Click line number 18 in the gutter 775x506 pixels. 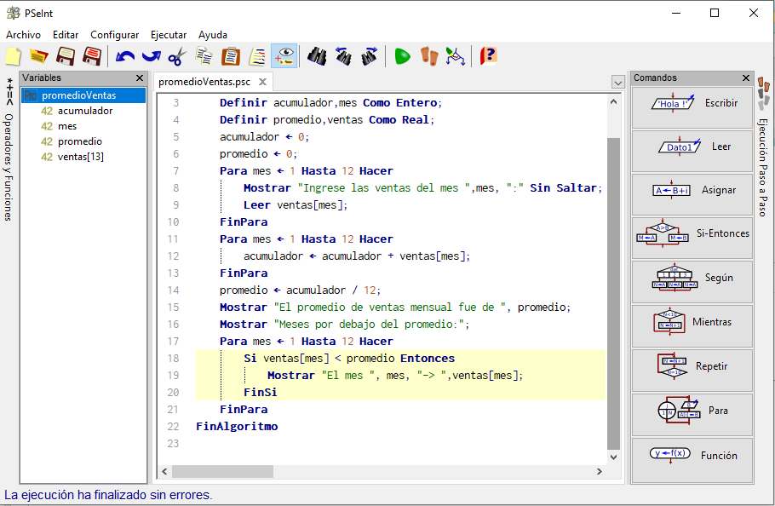point(173,359)
